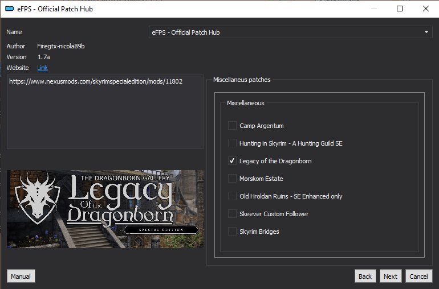Uncheck the Legacy of the Dragonborn option
The width and height of the screenshot is (439, 289).
[x=232, y=160]
